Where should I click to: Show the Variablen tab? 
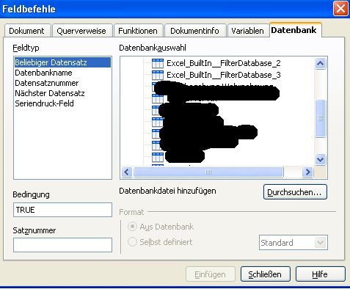(x=247, y=31)
